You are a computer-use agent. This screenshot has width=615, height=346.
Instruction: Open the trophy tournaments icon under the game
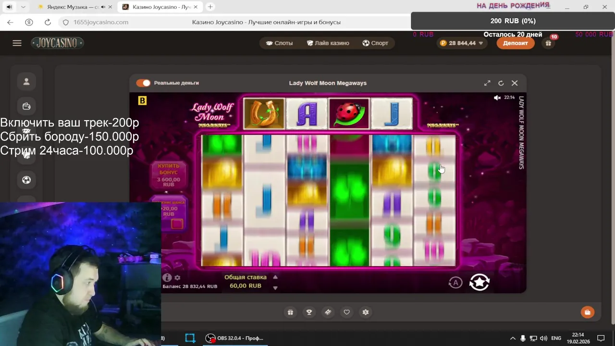(309, 312)
